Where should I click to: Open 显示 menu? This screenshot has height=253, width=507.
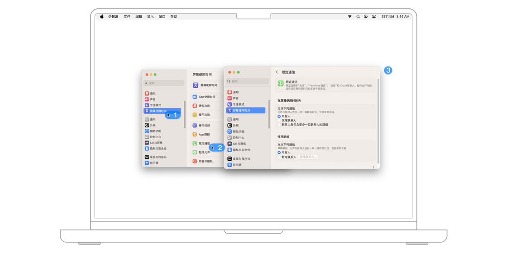pos(150,16)
